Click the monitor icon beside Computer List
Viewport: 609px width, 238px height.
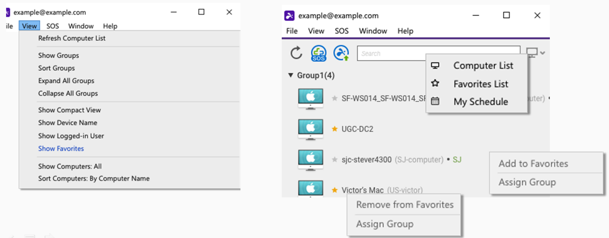435,66
